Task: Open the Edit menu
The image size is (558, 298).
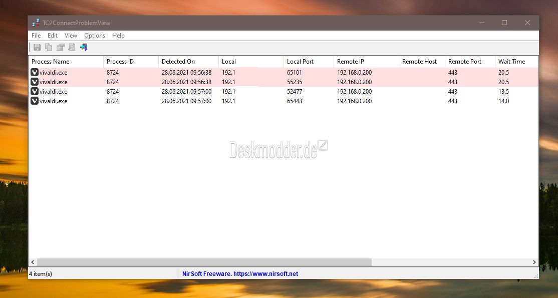Action: tap(53, 35)
